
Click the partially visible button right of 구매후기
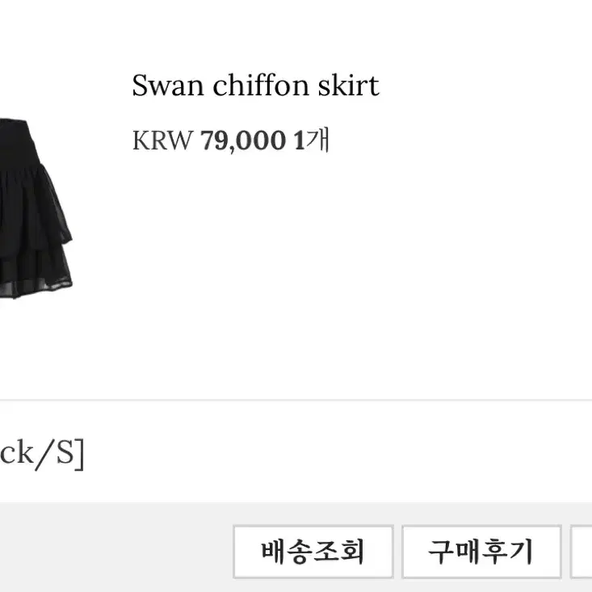pyautogui.click(x=581, y=552)
